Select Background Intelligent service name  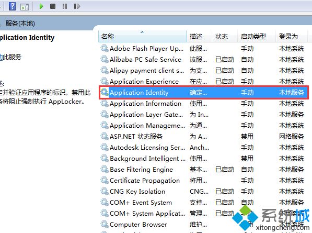(x=147, y=158)
